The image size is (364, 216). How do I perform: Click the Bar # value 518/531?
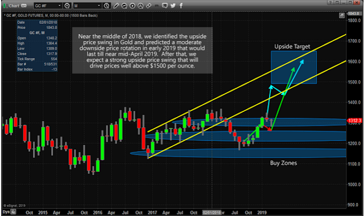[51, 64]
